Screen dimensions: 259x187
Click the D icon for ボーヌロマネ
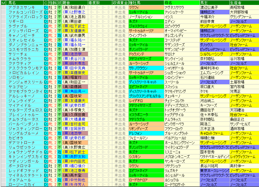coord(46,166)
